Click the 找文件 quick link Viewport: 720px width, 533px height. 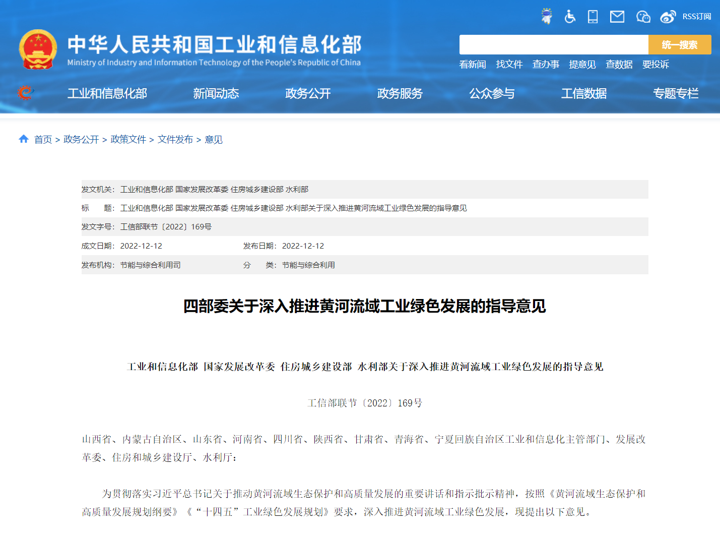coord(509,65)
